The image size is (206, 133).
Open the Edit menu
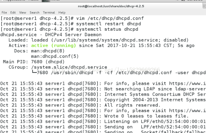point(13,13)
